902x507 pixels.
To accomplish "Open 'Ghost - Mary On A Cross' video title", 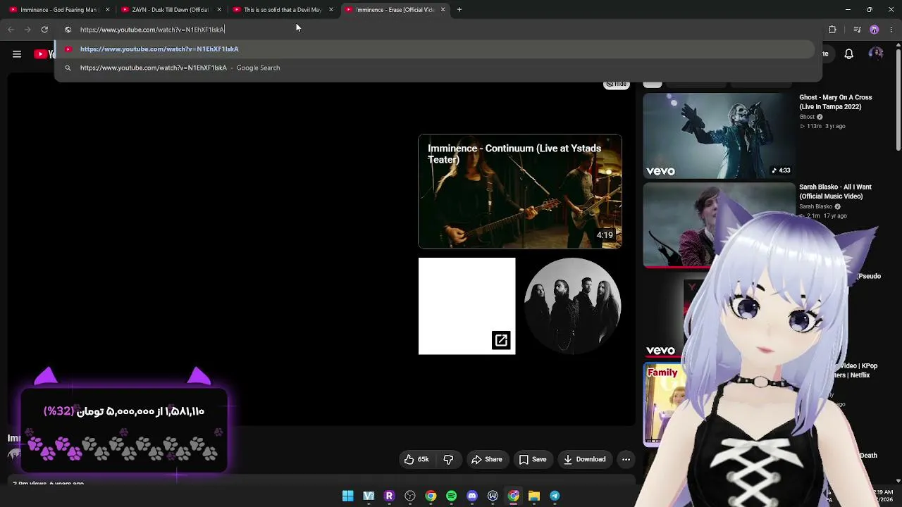I will (x=836, y=102).
